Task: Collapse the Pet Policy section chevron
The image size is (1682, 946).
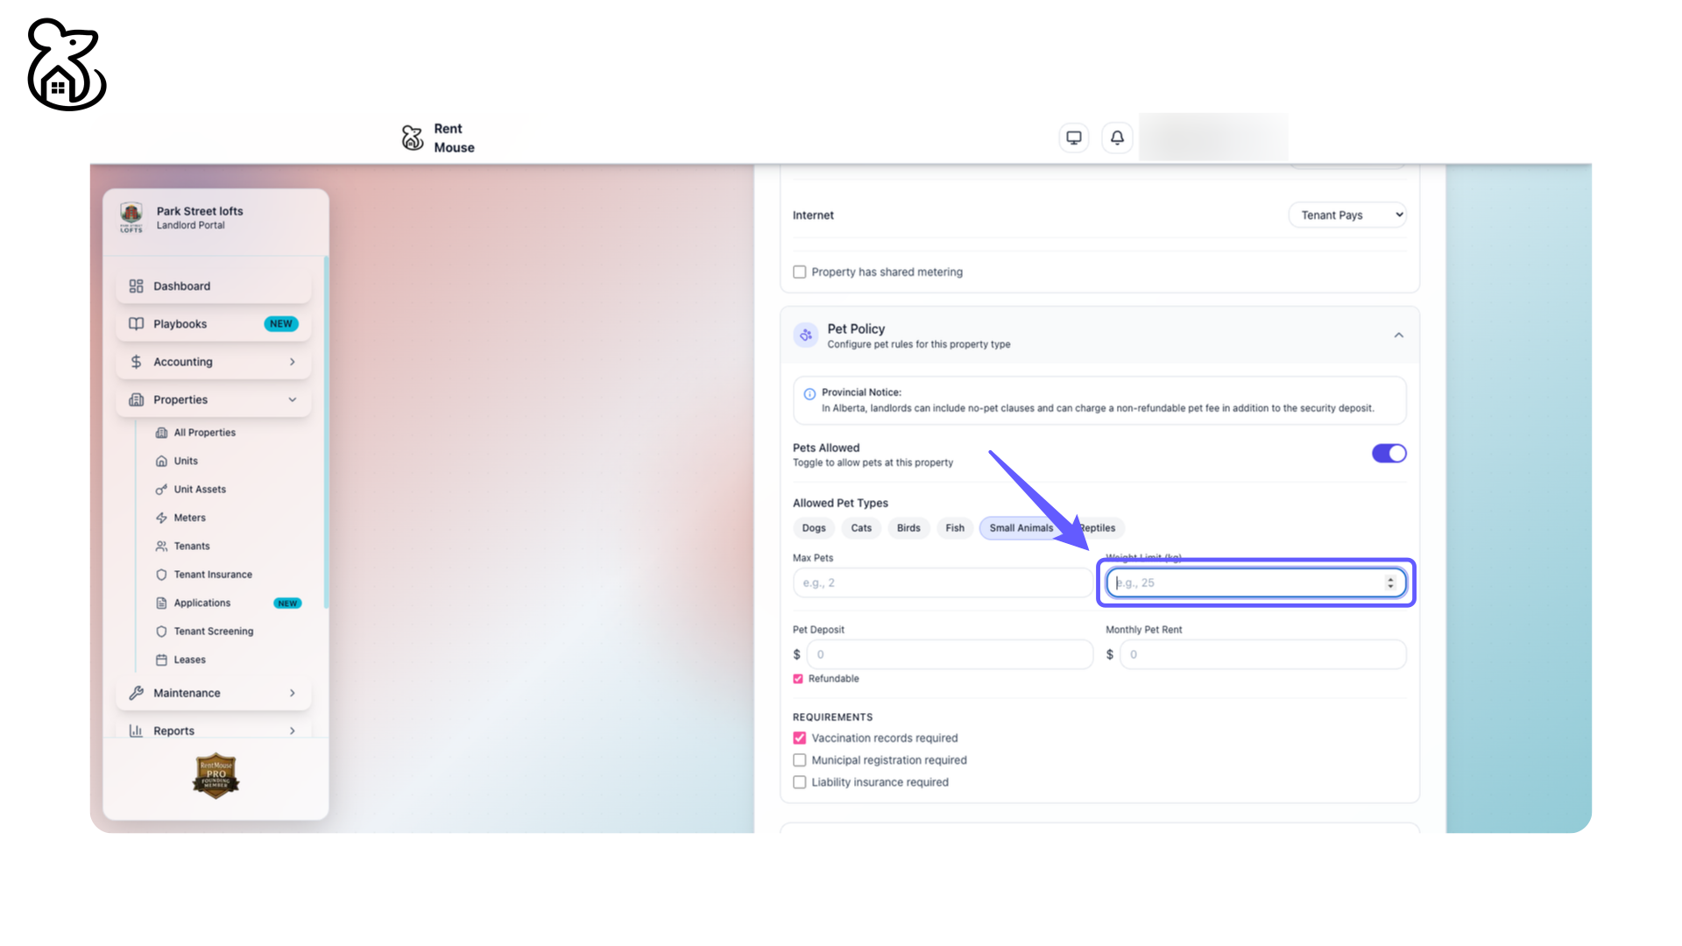Action: click(1399, 335)
